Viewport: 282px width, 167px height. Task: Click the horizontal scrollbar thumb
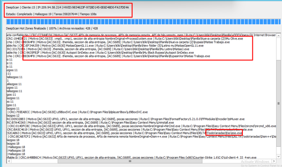click(130, 161)
